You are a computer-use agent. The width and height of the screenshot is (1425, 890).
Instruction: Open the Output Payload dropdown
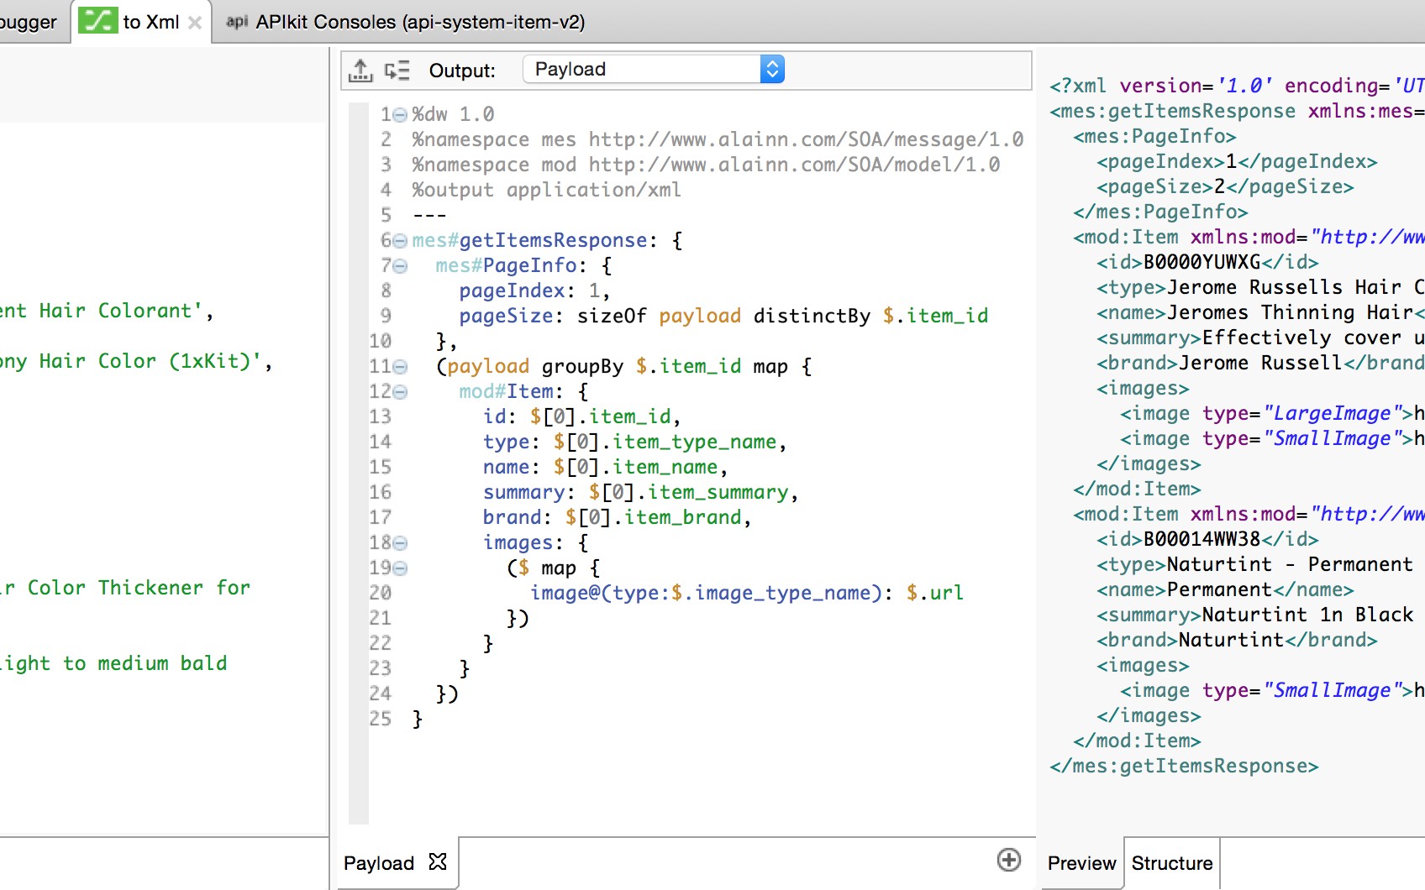point(653,69)
